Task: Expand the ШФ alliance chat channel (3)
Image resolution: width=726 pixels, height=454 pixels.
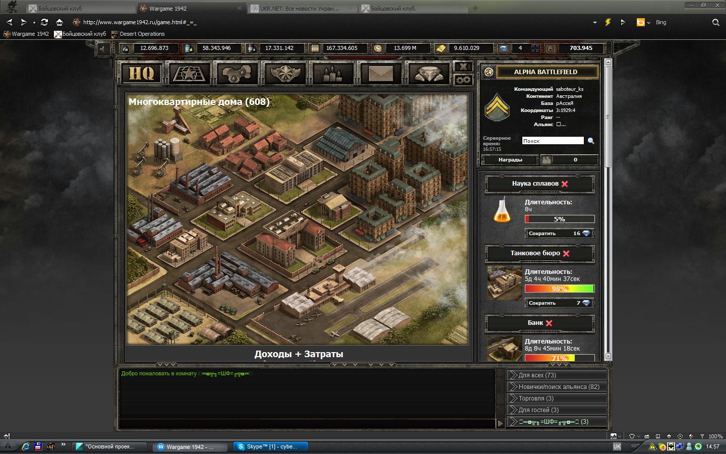Action: 557,422
